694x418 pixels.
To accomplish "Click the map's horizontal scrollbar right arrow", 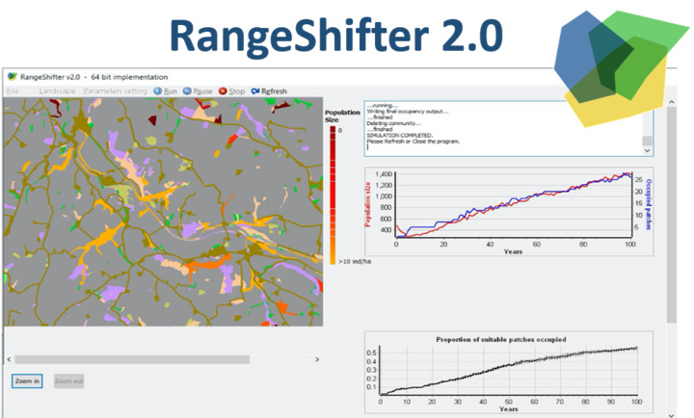I will click(x=317, y=359).
